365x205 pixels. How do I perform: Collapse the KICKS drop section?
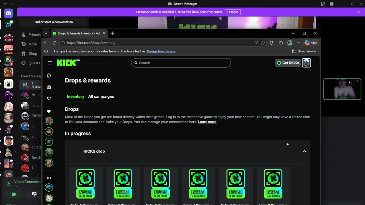(x=305, y=151)
